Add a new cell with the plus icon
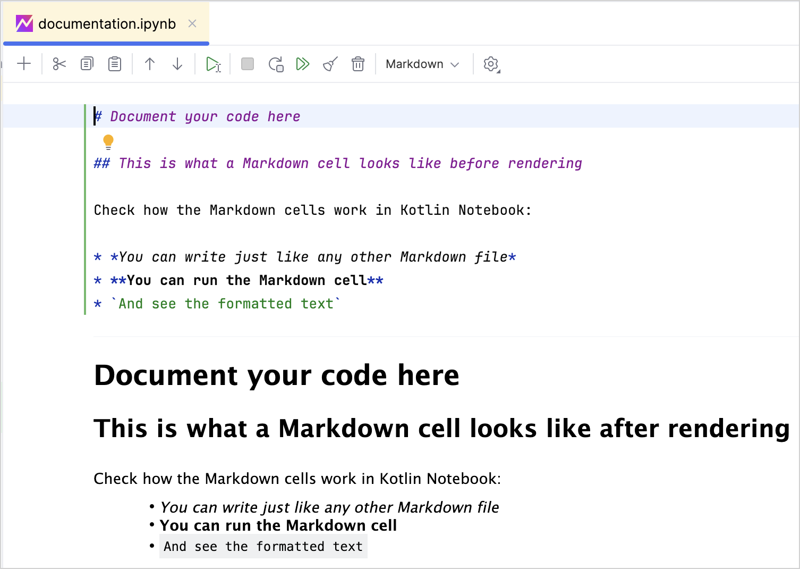The width and height of the screenshot is (800, 569). coord(23,64)
